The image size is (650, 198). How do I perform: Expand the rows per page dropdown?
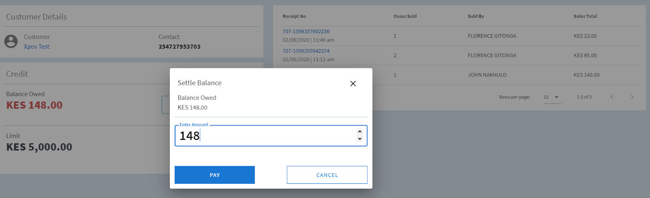click(x=552, y=97)
